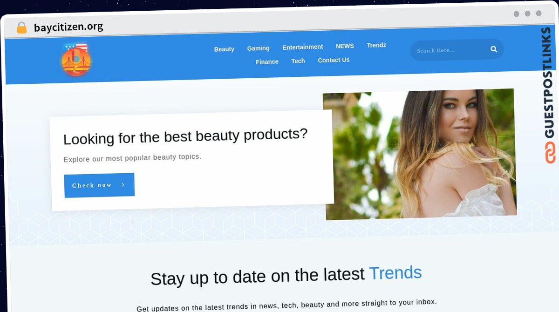
Task: Navigate to the Finance page
Action: pos(267,61)
